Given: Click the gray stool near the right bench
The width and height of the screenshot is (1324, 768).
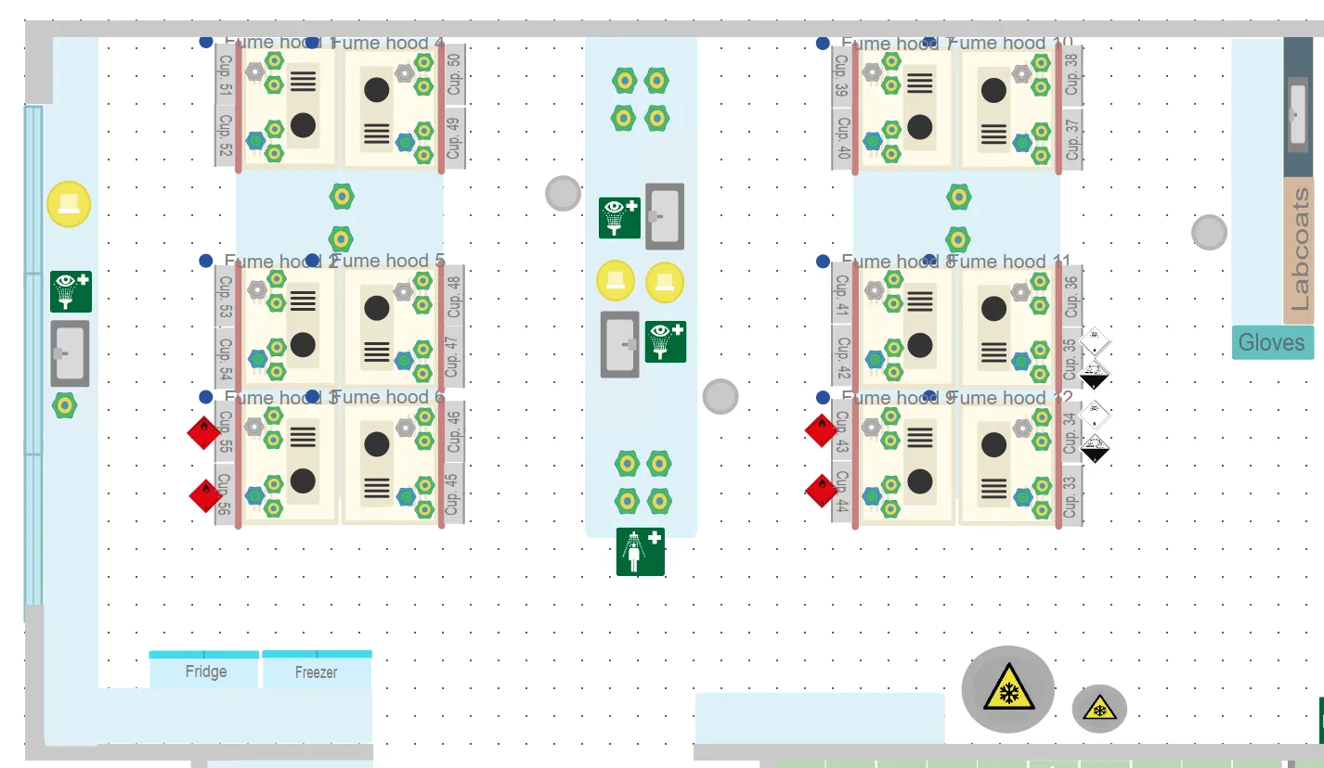Looking at the screenshot, I should pos(1209,232).
